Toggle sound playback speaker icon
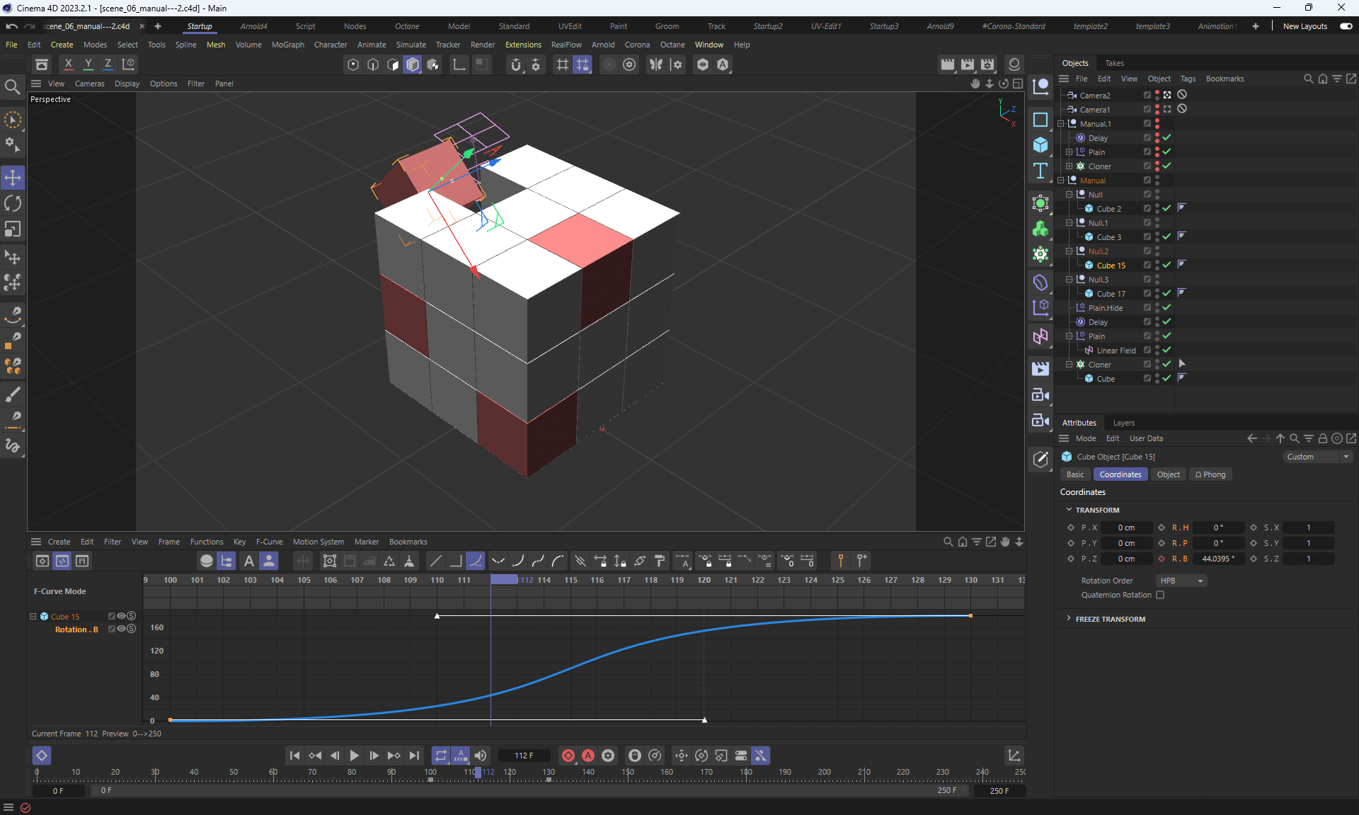Image resolution: width=1359 pixels, height=815 pixels. pos(481,756)
